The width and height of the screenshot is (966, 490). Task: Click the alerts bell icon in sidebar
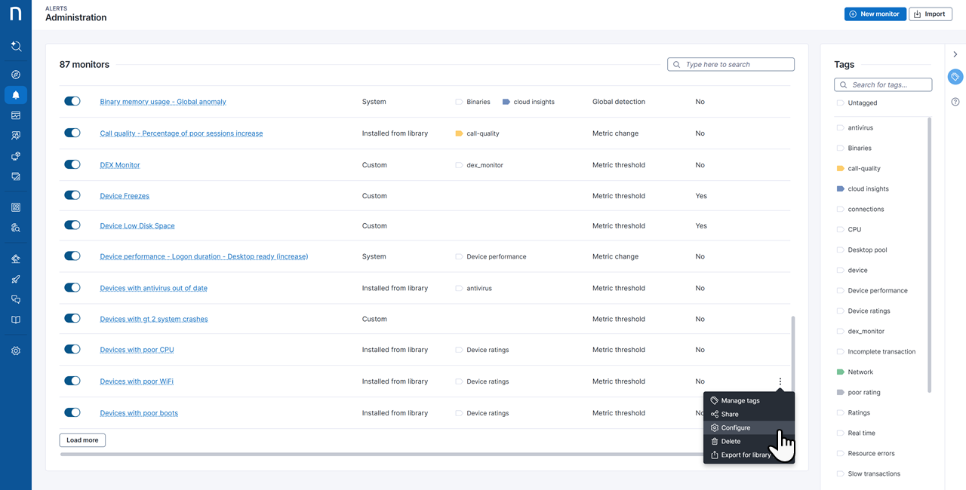click(16, 95)
